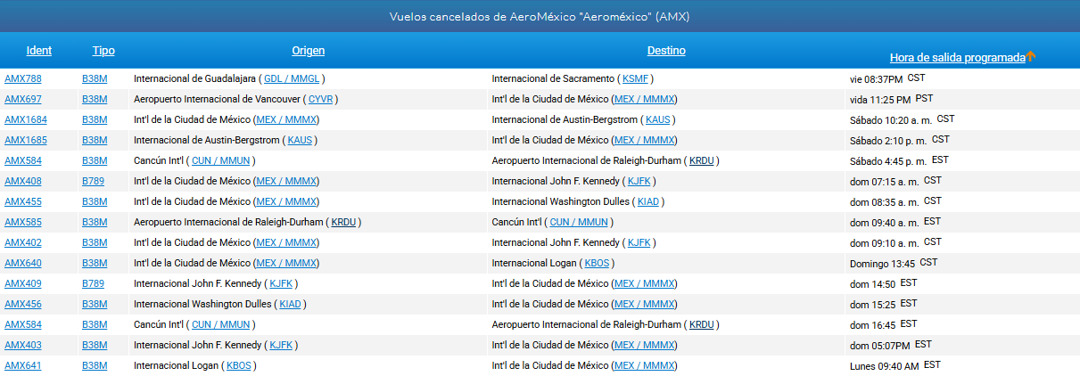Open CYVR Vancouver airport link
1080x376 pixels.
coord(320,99)
